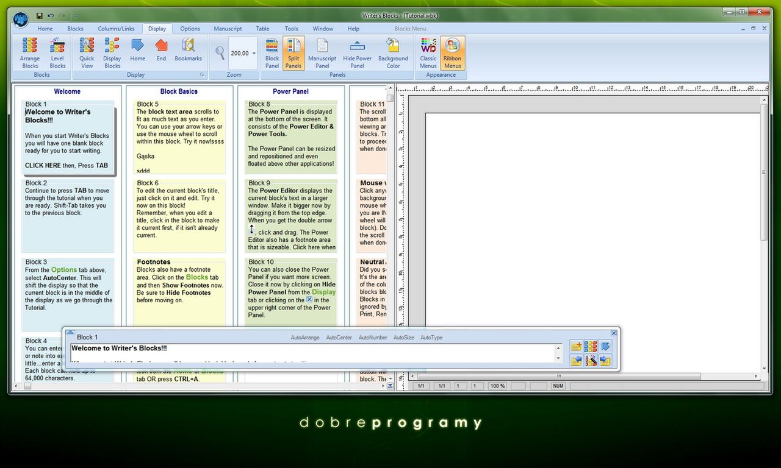The height and width of the screenshot is (468, 781).
Task: Click Power Tools blue arrow icon
Action: (x=605, y=347)
